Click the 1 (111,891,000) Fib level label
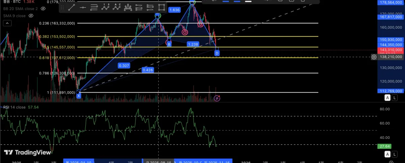 pyautogui.click(x=61, y=92)
